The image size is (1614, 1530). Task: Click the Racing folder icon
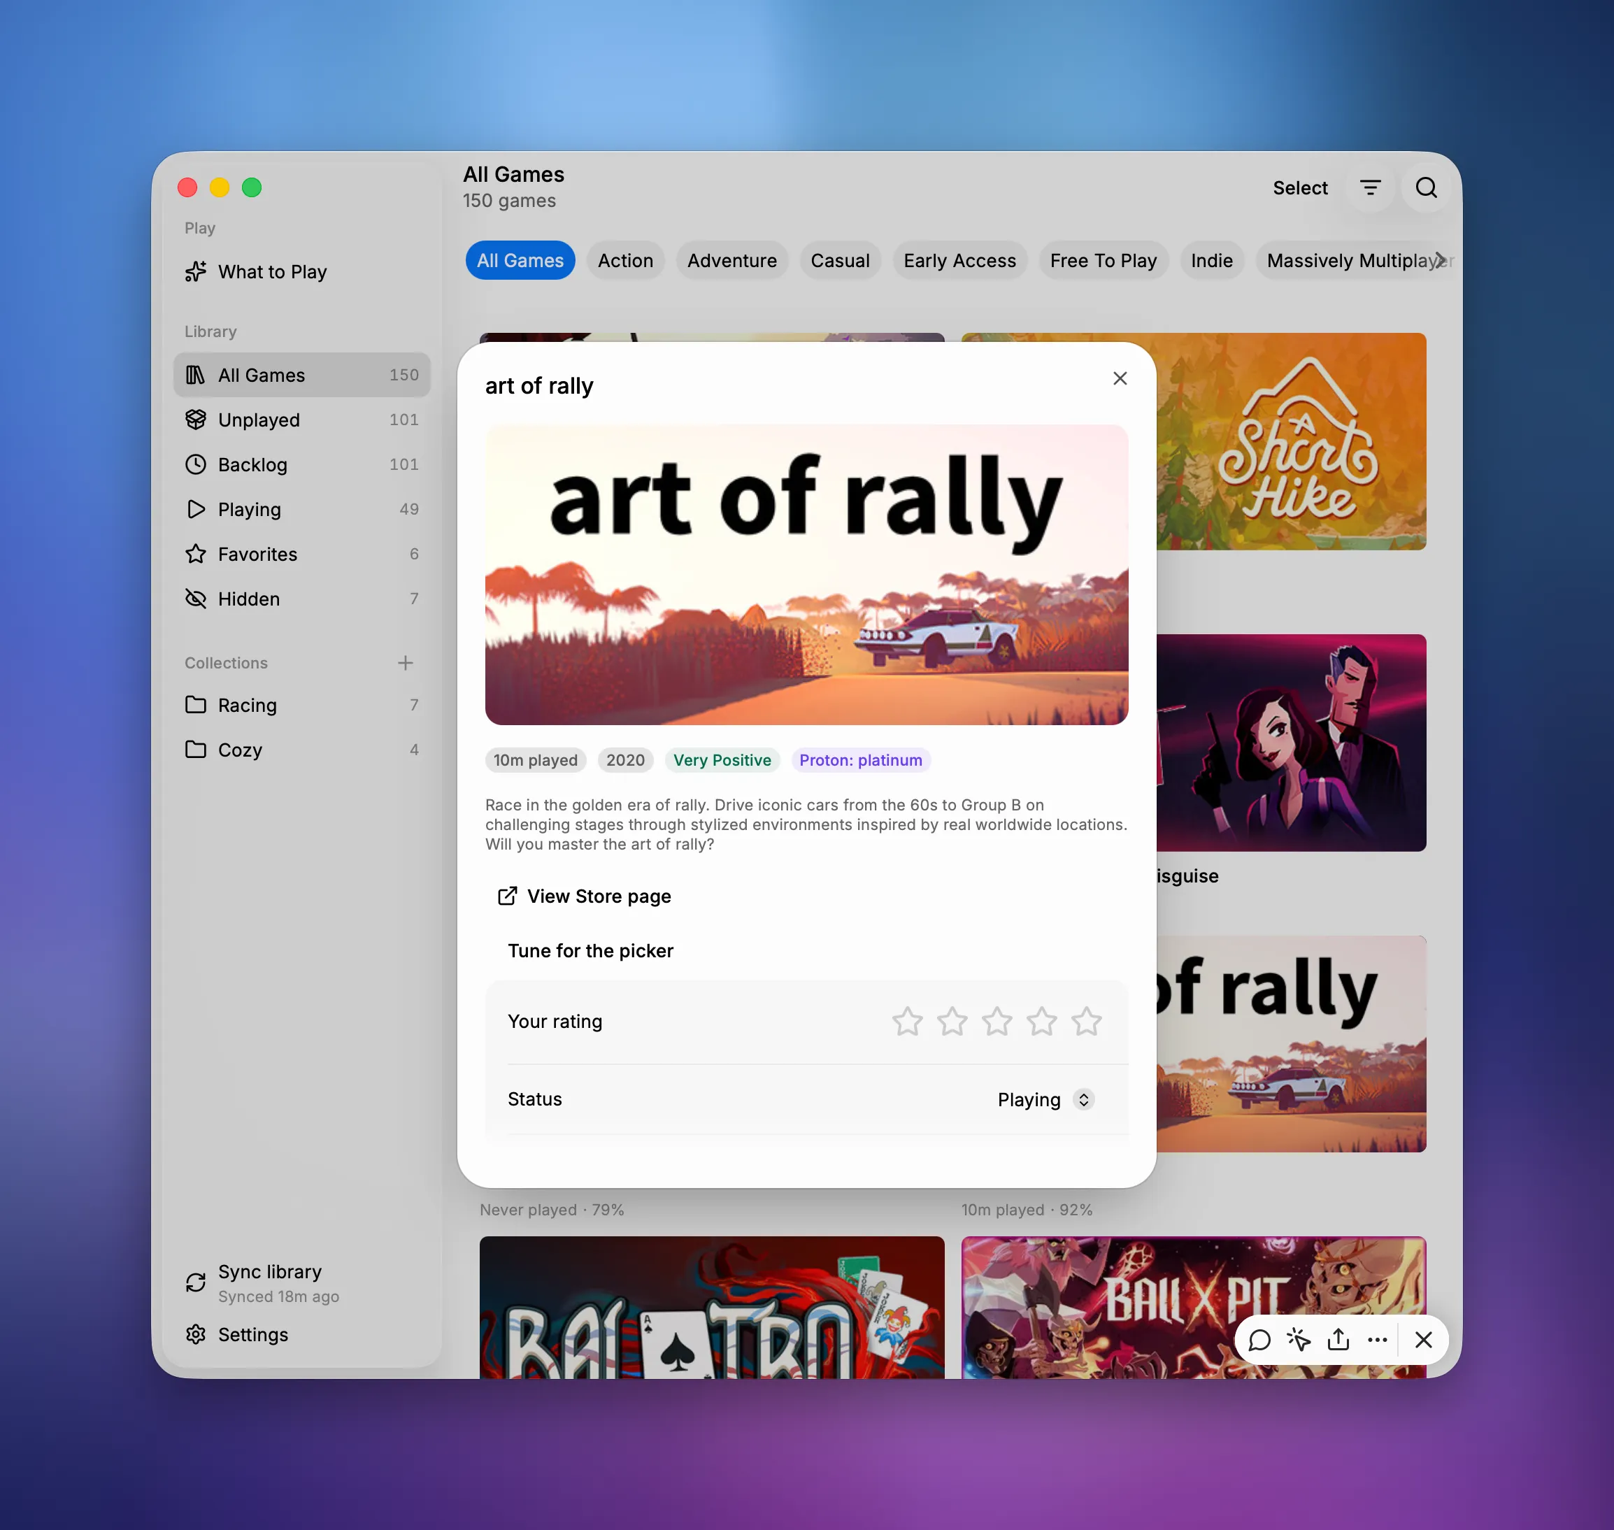pos(196,706)
